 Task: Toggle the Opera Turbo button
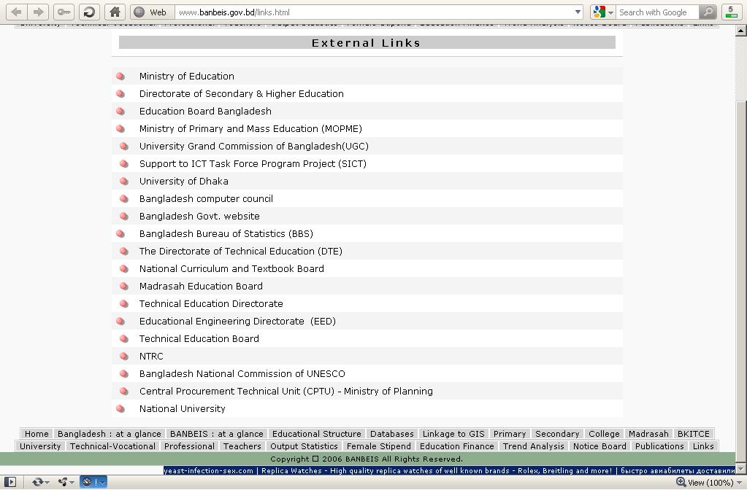pyautogui.click(x=93, y=482)
